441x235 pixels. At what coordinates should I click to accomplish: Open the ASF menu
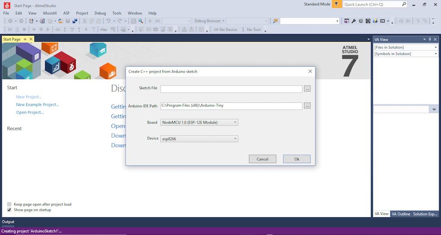click(66, 13)
